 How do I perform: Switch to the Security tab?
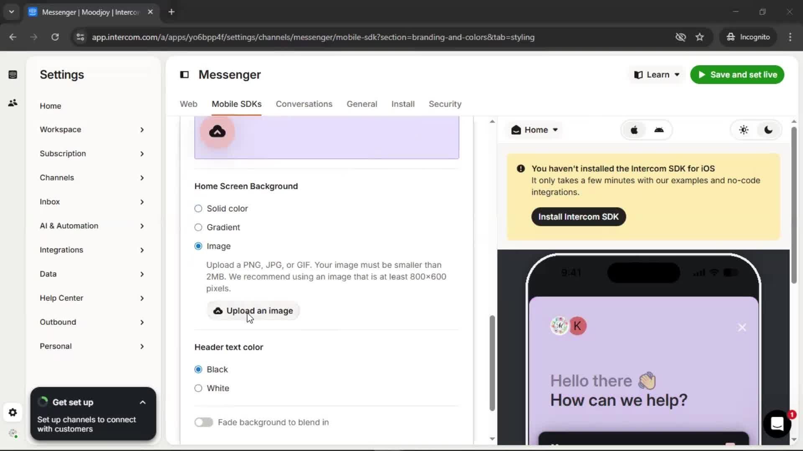445,104
